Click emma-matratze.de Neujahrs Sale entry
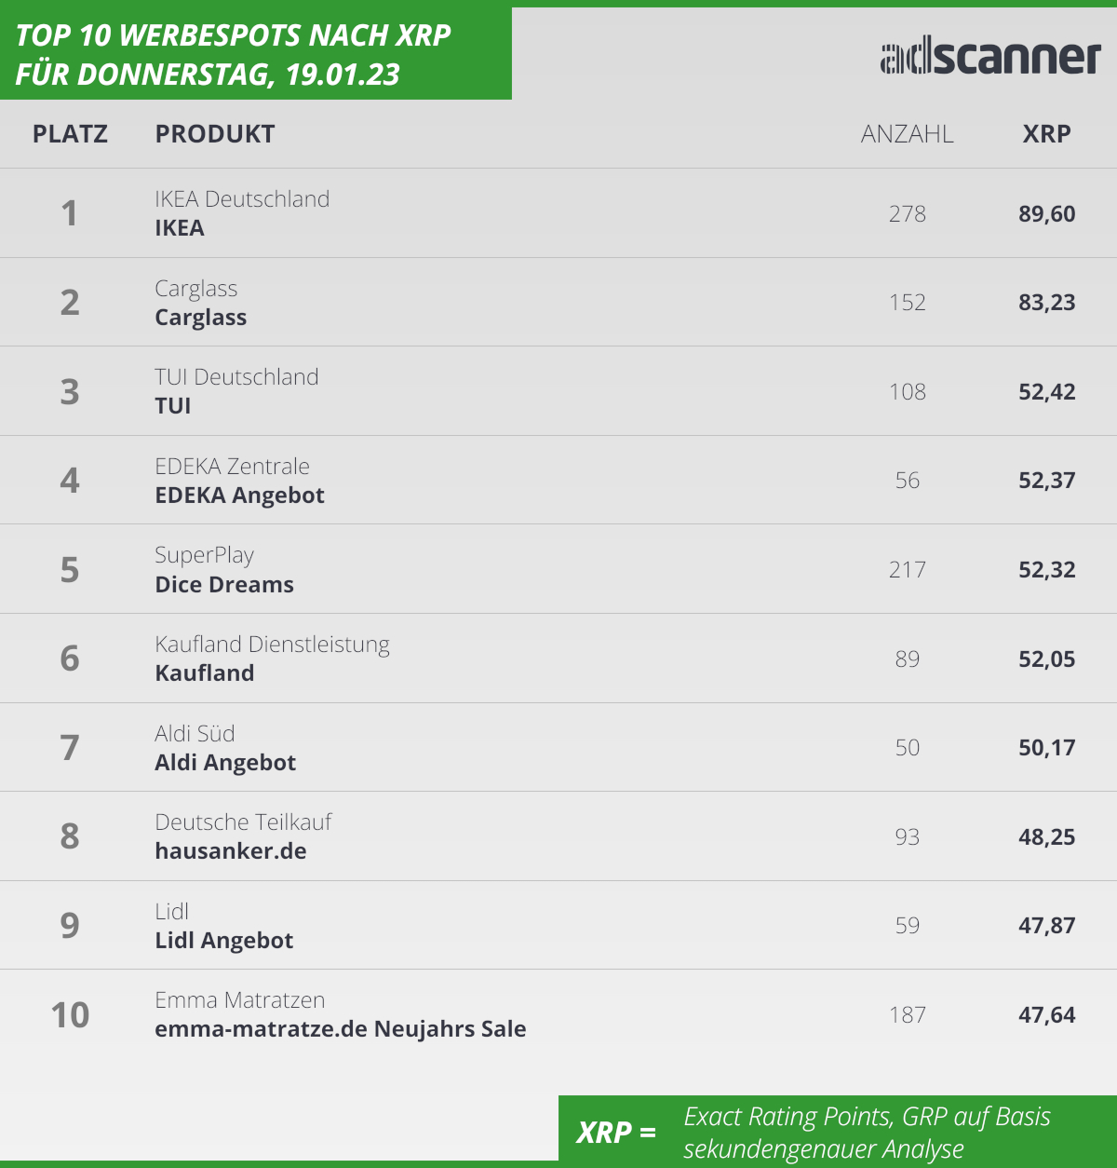1117x1168 pixels. click(341, 1029)
